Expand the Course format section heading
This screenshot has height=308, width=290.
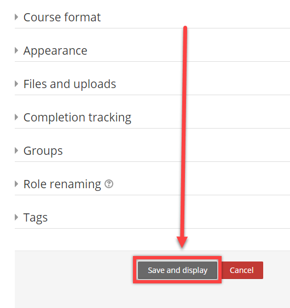pyautogui.click(x=62, y=18)
